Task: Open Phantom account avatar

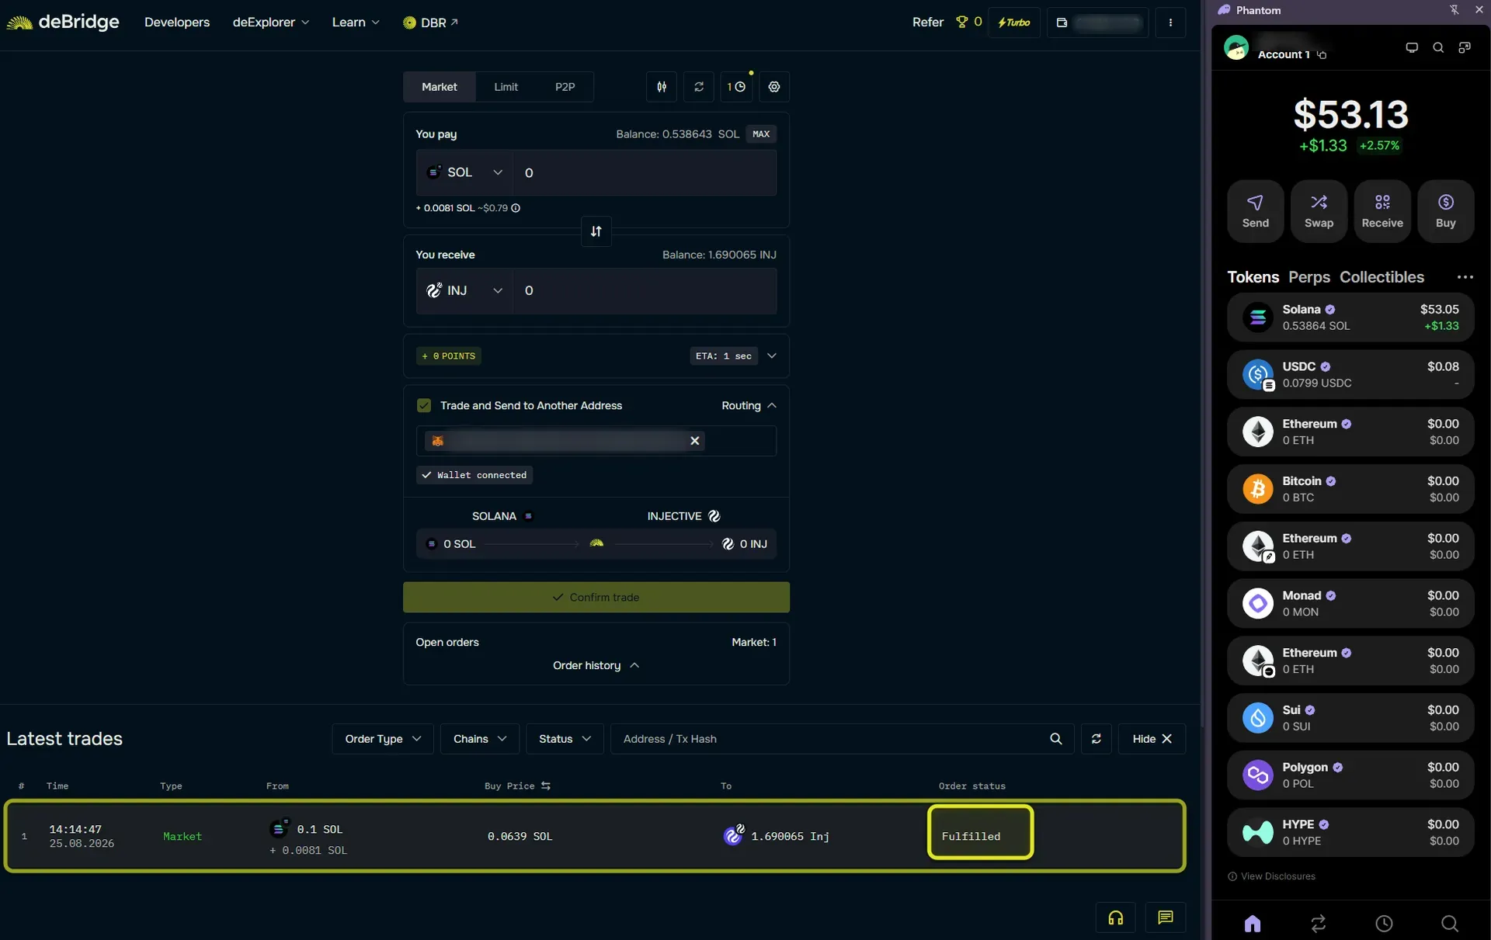Action: 1236,47
